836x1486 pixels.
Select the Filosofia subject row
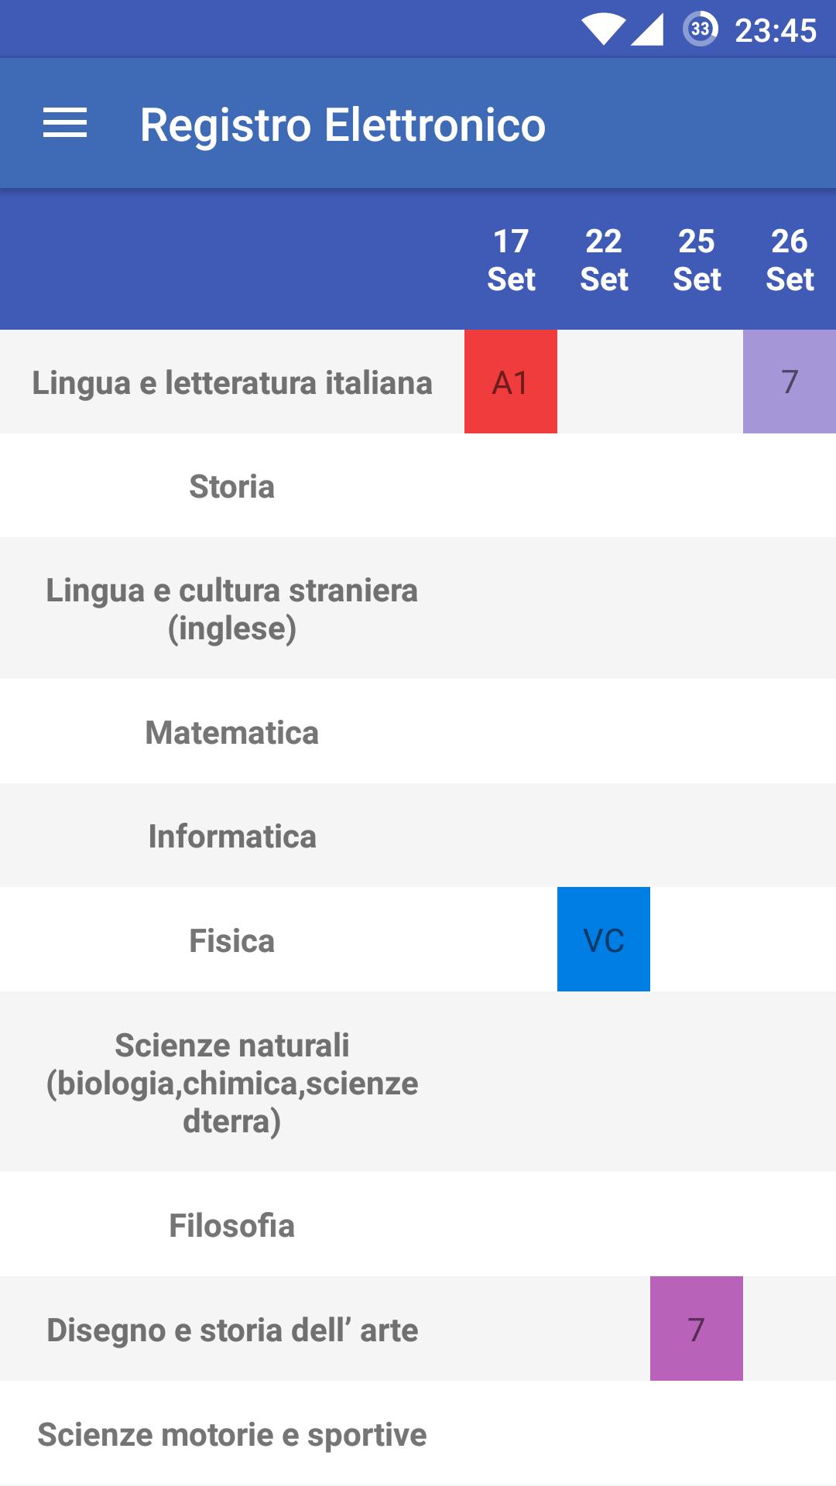pos(418,1224)
